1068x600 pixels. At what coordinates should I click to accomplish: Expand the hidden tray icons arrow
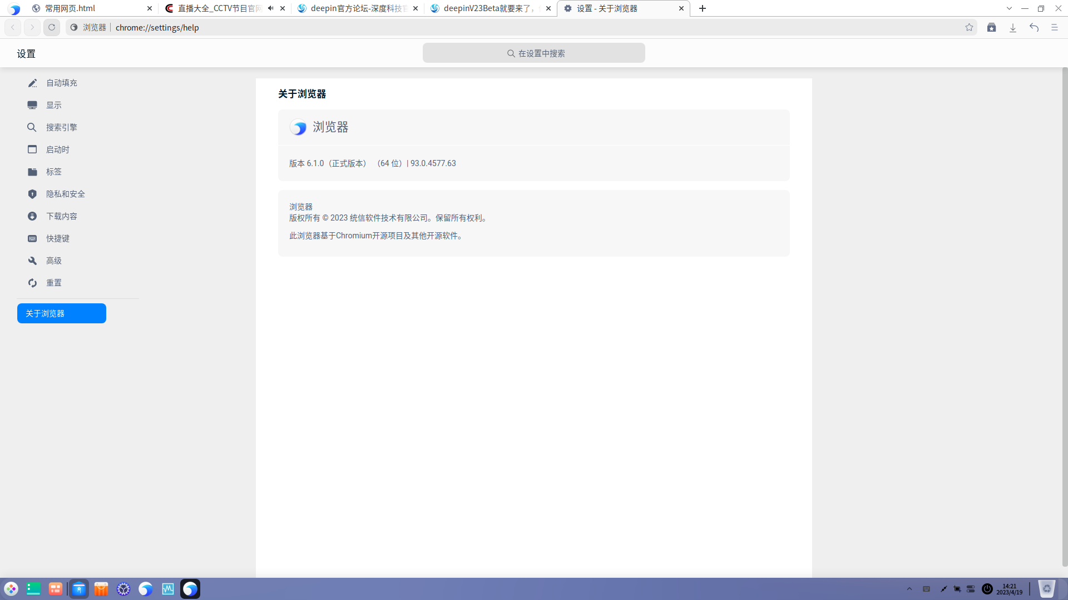click(x=909, y=588)
